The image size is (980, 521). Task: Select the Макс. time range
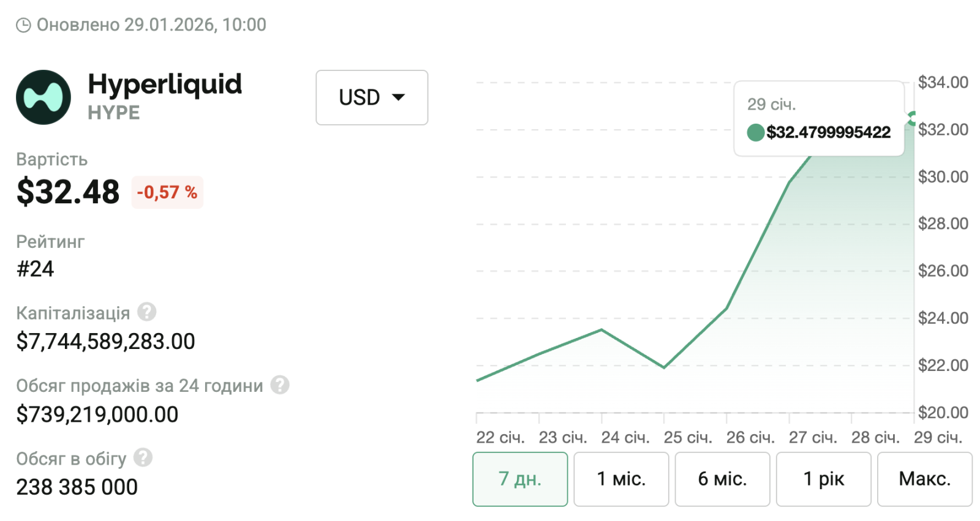click(x=924, y=479)
